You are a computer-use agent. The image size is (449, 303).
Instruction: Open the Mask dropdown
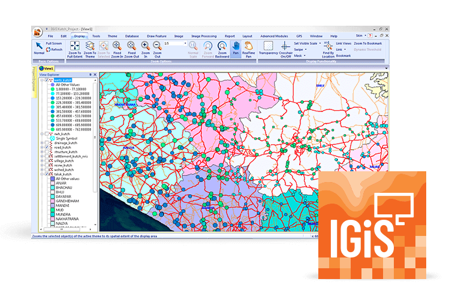click(x=305, y=56)
